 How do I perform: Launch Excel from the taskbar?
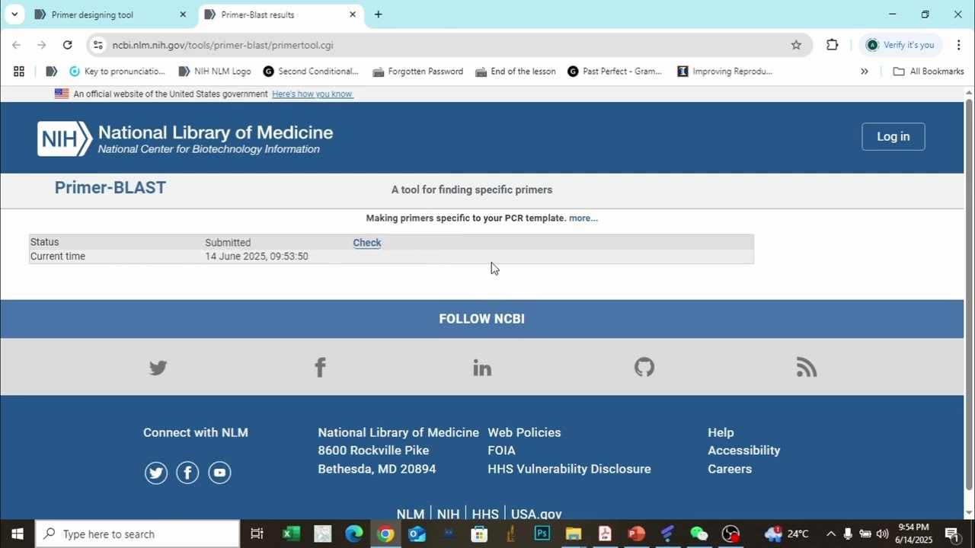point(291,534)
